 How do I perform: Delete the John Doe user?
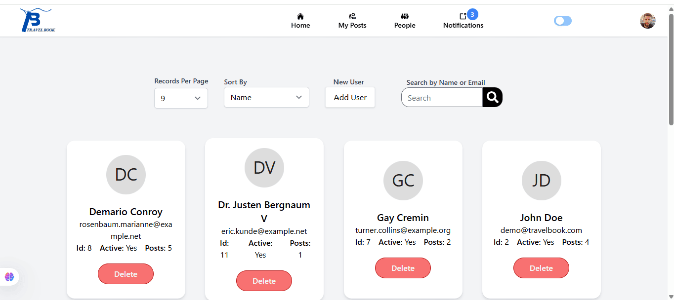pyautogui.click(x=541, y=268)
